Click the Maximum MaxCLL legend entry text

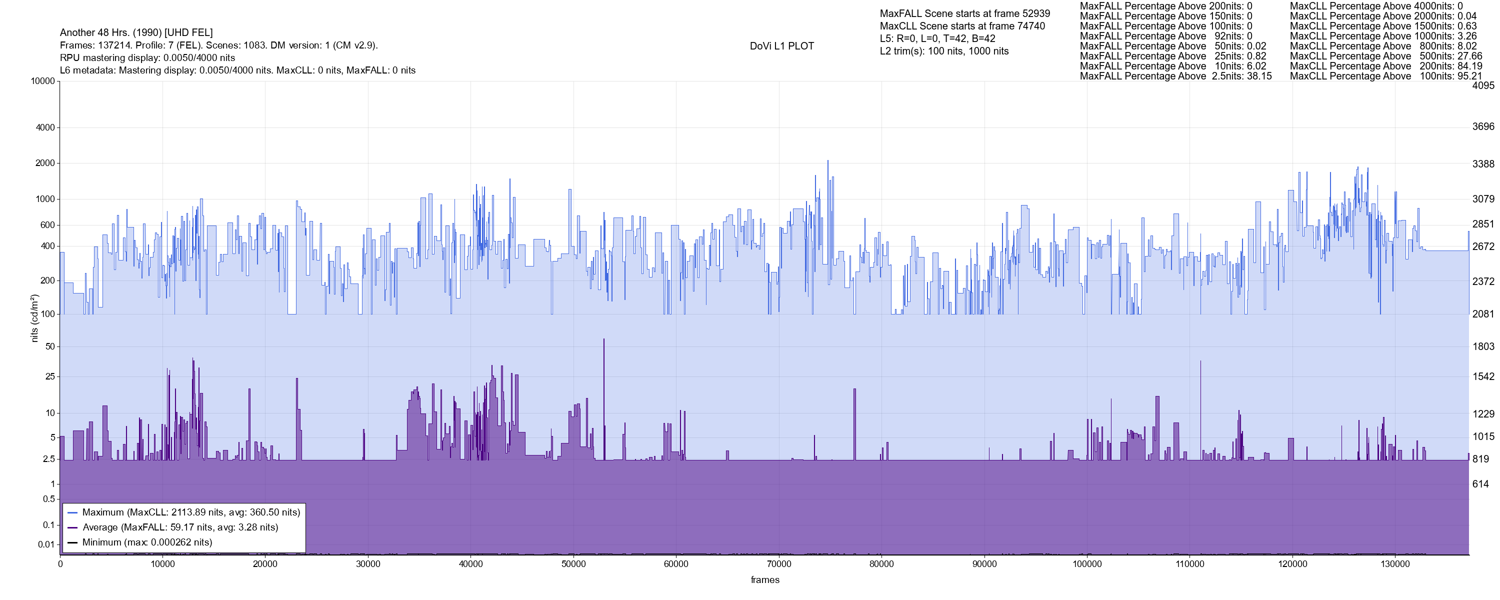click(191, 512)
